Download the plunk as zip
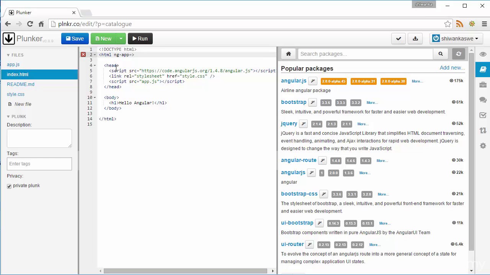Image resolution: width=490 pixels, height=275 pixels. pyautogui.click(x=415, y=39)
